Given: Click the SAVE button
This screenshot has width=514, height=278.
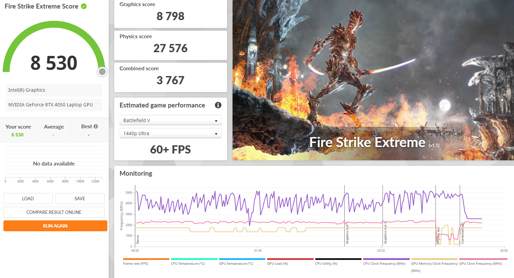Looking at the screenshot, I should pos(80,198).
